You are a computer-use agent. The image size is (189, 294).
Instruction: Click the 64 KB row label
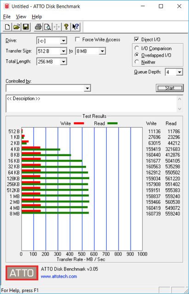tap(14, 173)
